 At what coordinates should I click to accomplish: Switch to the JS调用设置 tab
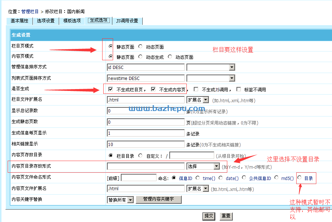(x=127, y=21)
